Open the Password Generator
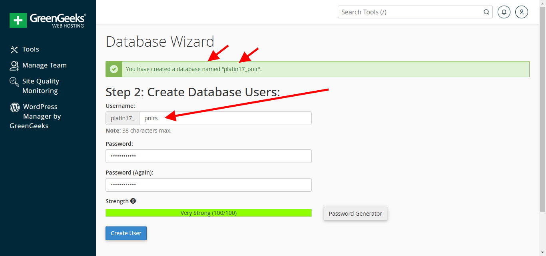546x256 pixels. point(355,214)
